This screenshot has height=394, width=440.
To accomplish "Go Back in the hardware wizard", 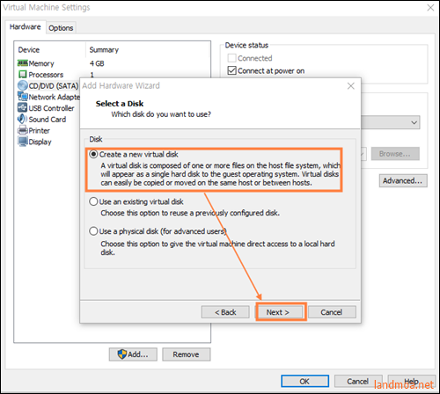I will click(x=225, y=312).
